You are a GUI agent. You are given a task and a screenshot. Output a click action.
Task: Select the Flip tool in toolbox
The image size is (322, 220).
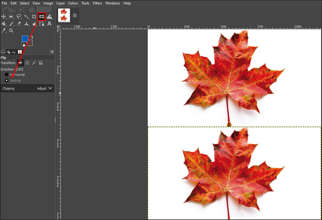click(42, 17)
